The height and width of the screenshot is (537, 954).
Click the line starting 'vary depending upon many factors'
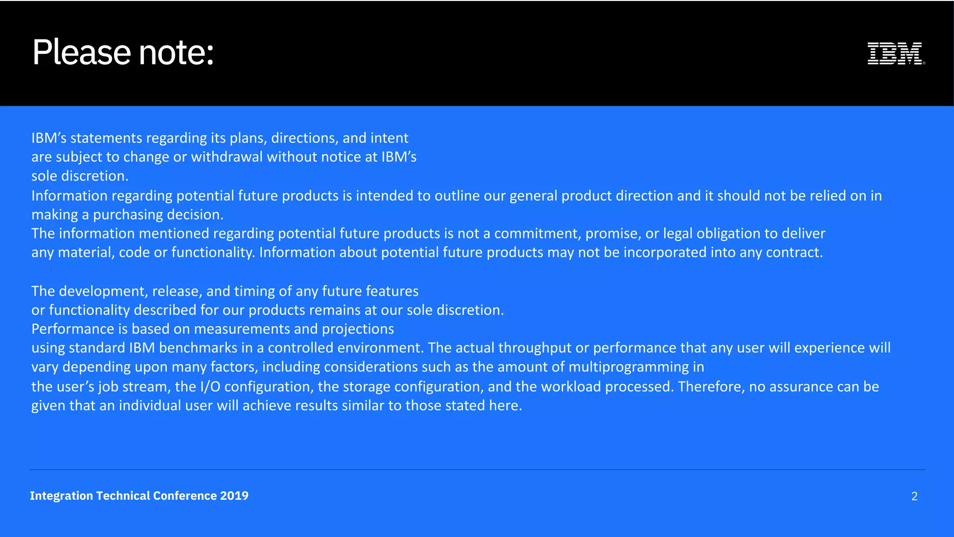368,367
